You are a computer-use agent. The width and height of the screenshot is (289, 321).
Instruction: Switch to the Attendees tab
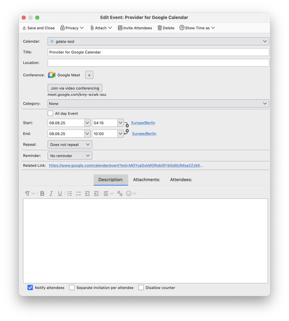pos(181,179)
